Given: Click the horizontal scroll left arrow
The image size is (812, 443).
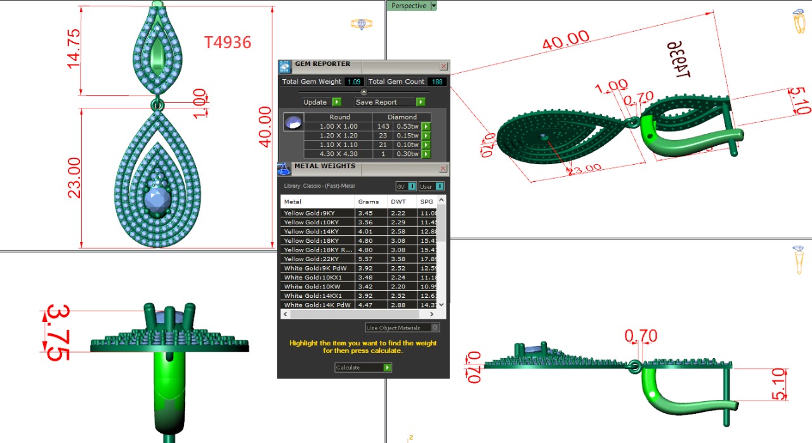Looking at the screenshot, I should pyautogui.click(x=285, y=314).
